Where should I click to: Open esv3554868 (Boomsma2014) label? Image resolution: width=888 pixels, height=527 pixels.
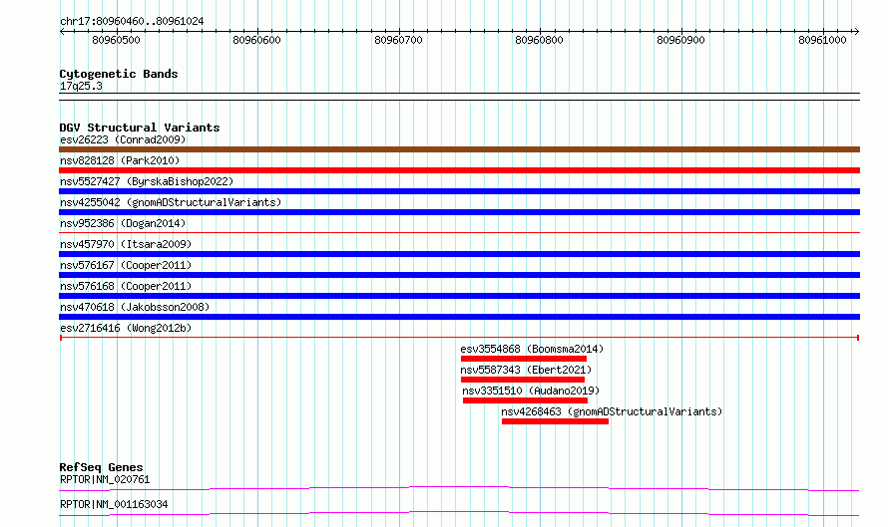coord(532,349)
